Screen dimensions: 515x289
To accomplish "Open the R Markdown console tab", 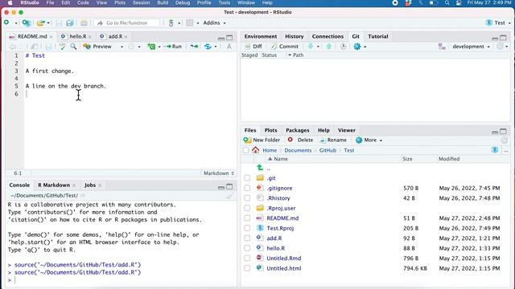I will click(54, 185).
